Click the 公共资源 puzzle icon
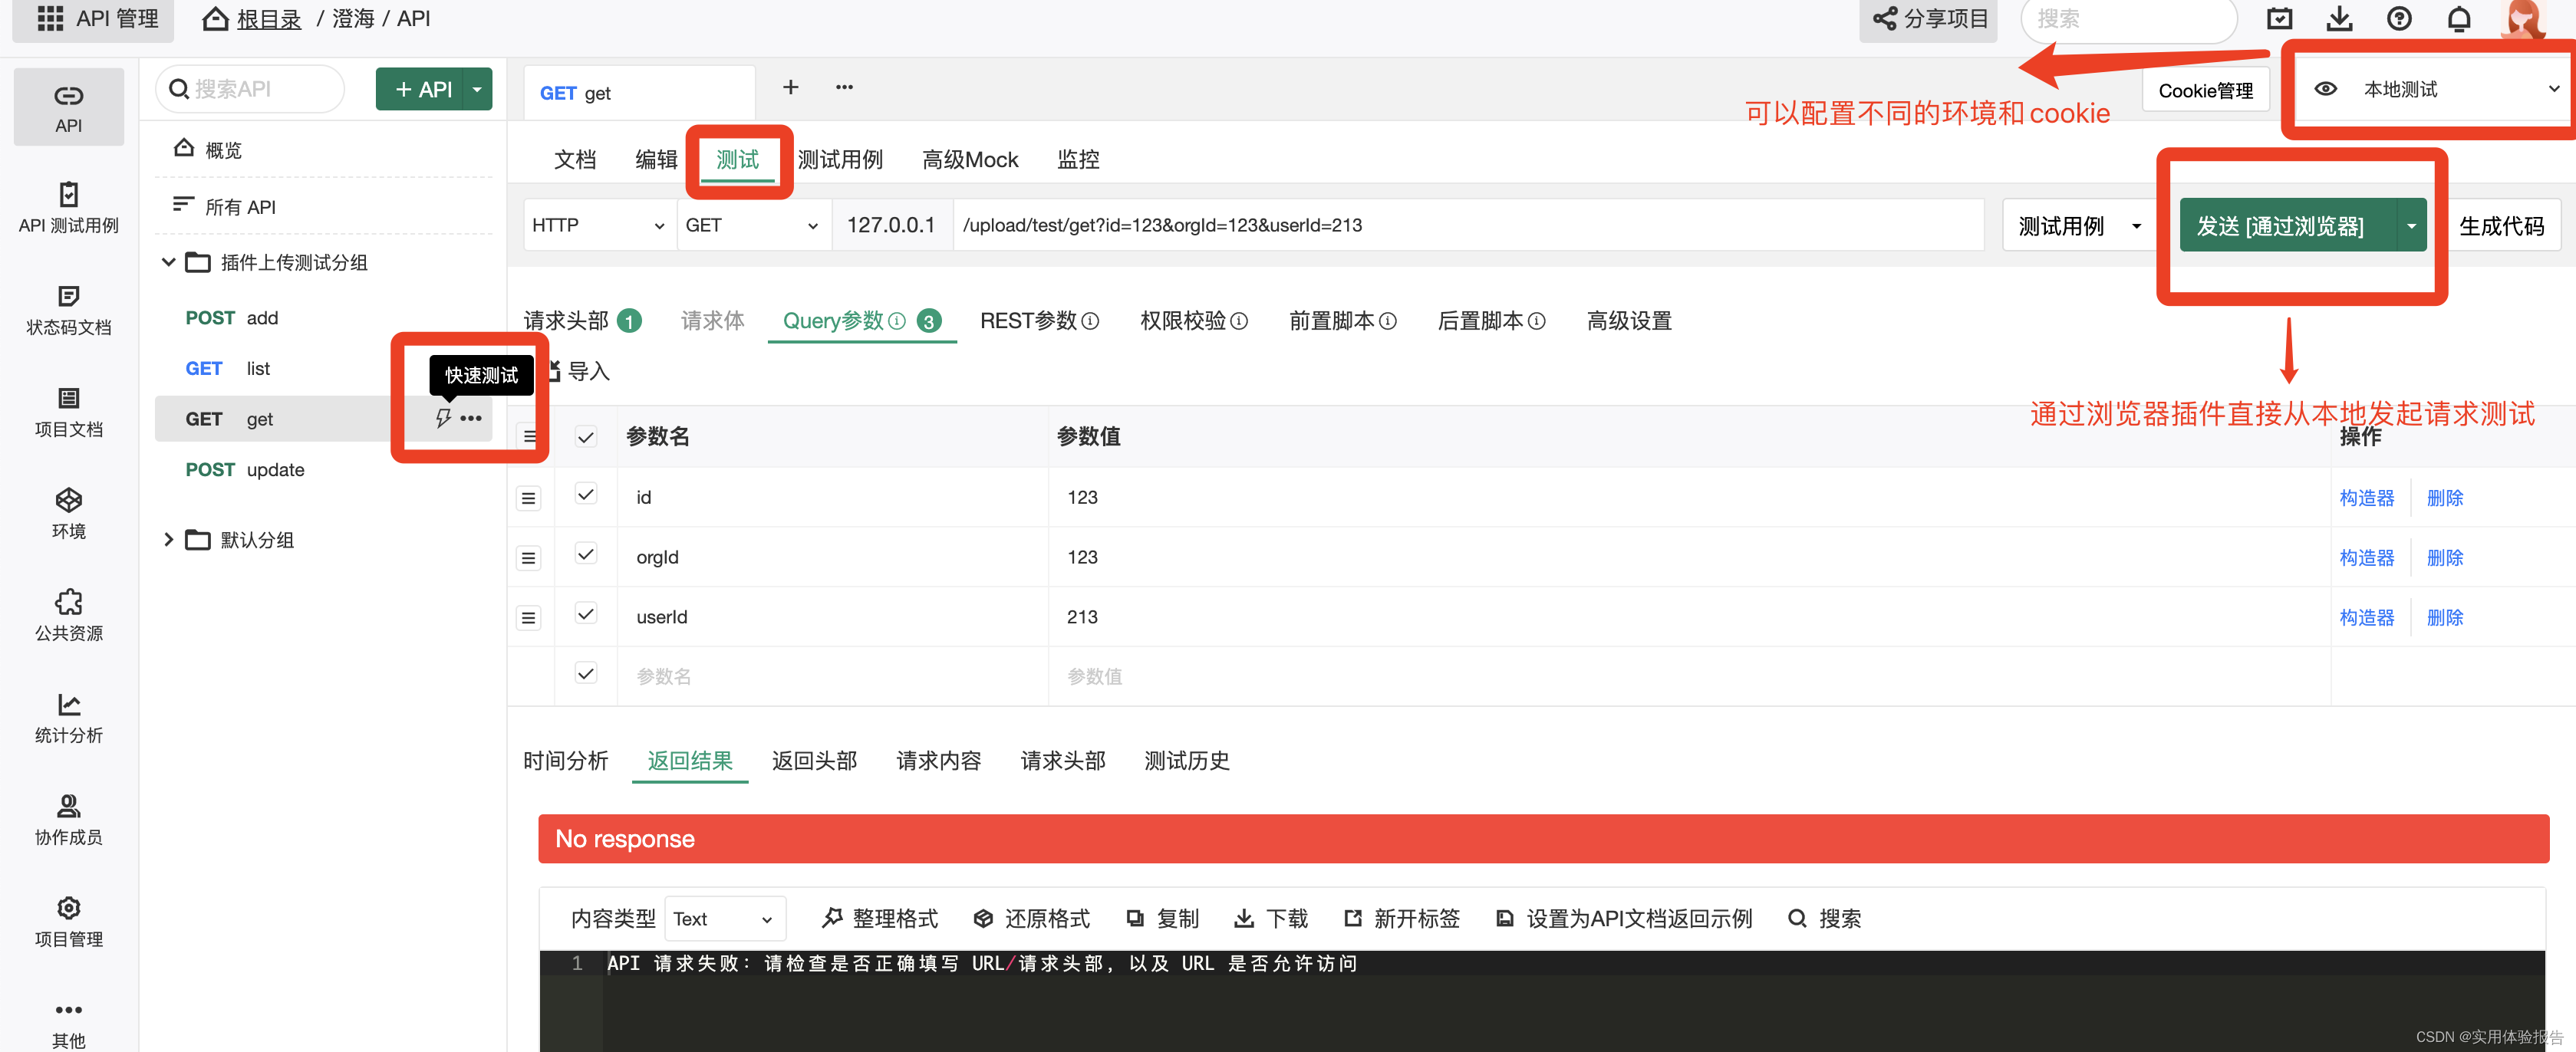 click(68, 602)
